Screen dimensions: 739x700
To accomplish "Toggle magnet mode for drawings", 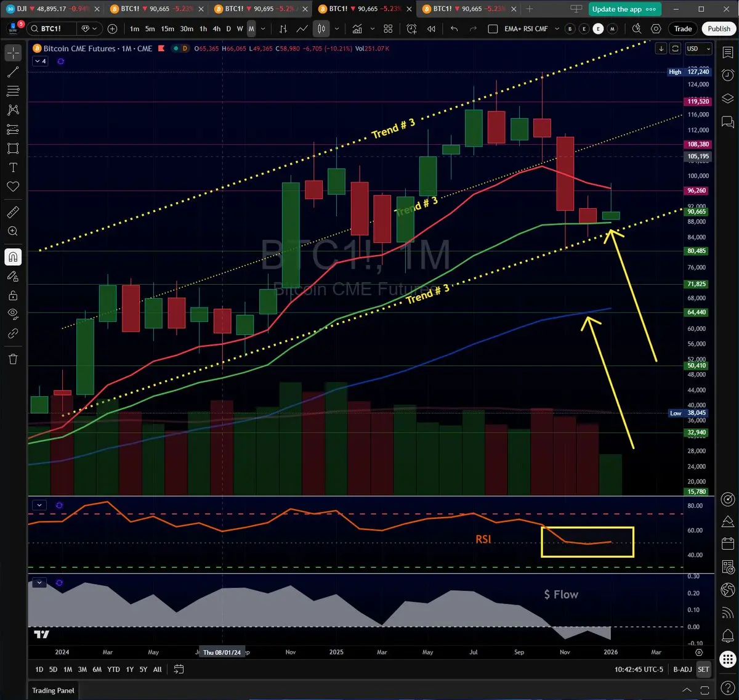I will point(13,257).
